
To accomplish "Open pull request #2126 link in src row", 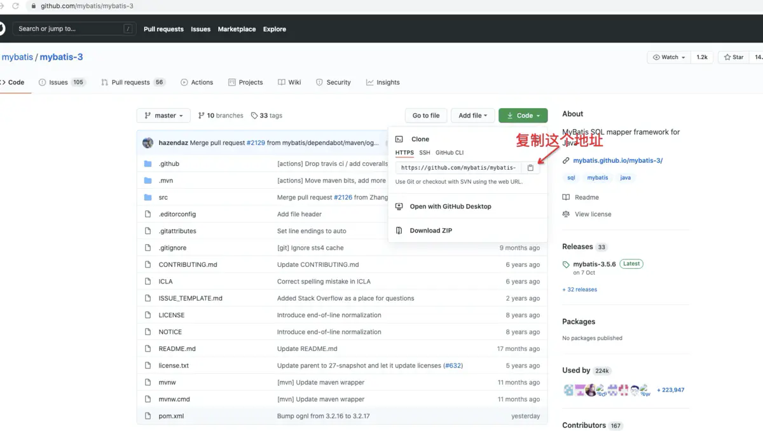I will tap(343, 198).
